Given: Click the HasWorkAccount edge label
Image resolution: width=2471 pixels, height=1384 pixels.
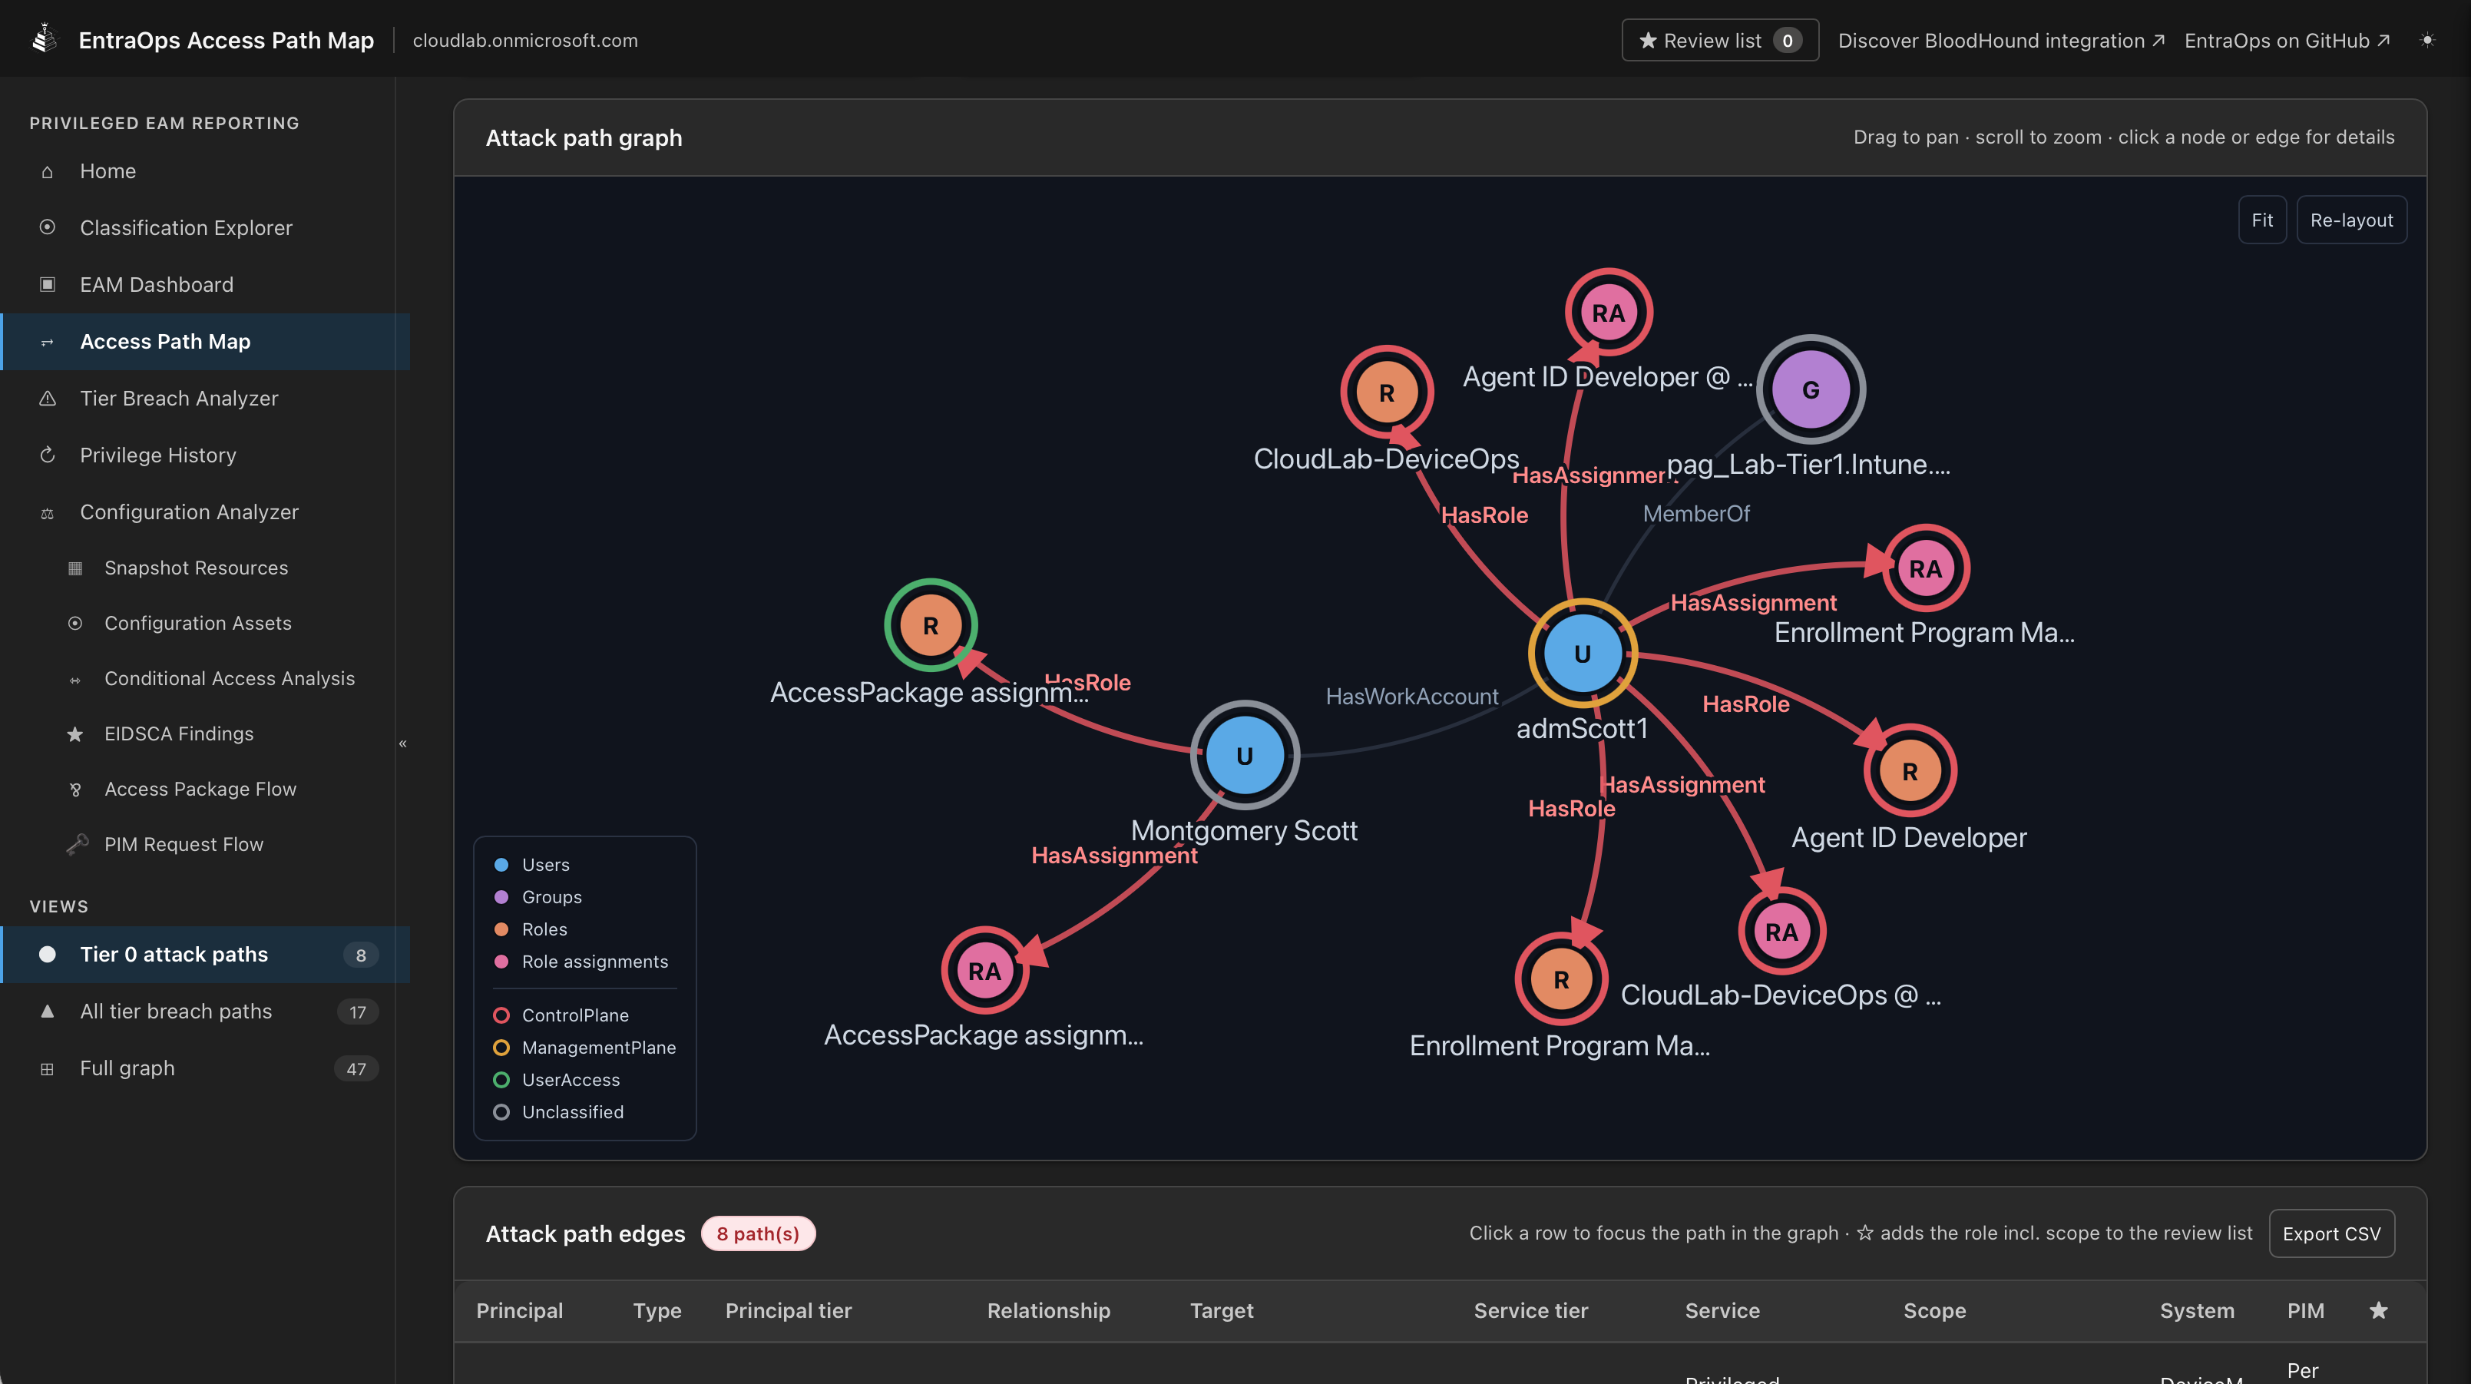Looking at the screenshot, I should pyautogui.click(x=1411, y=697).
